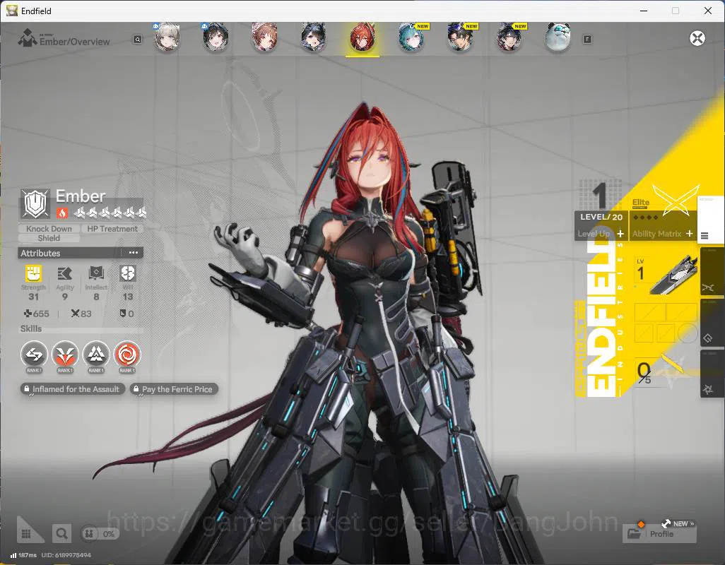Select the teal-haired operator portrait marked NEW

[411, 37]
